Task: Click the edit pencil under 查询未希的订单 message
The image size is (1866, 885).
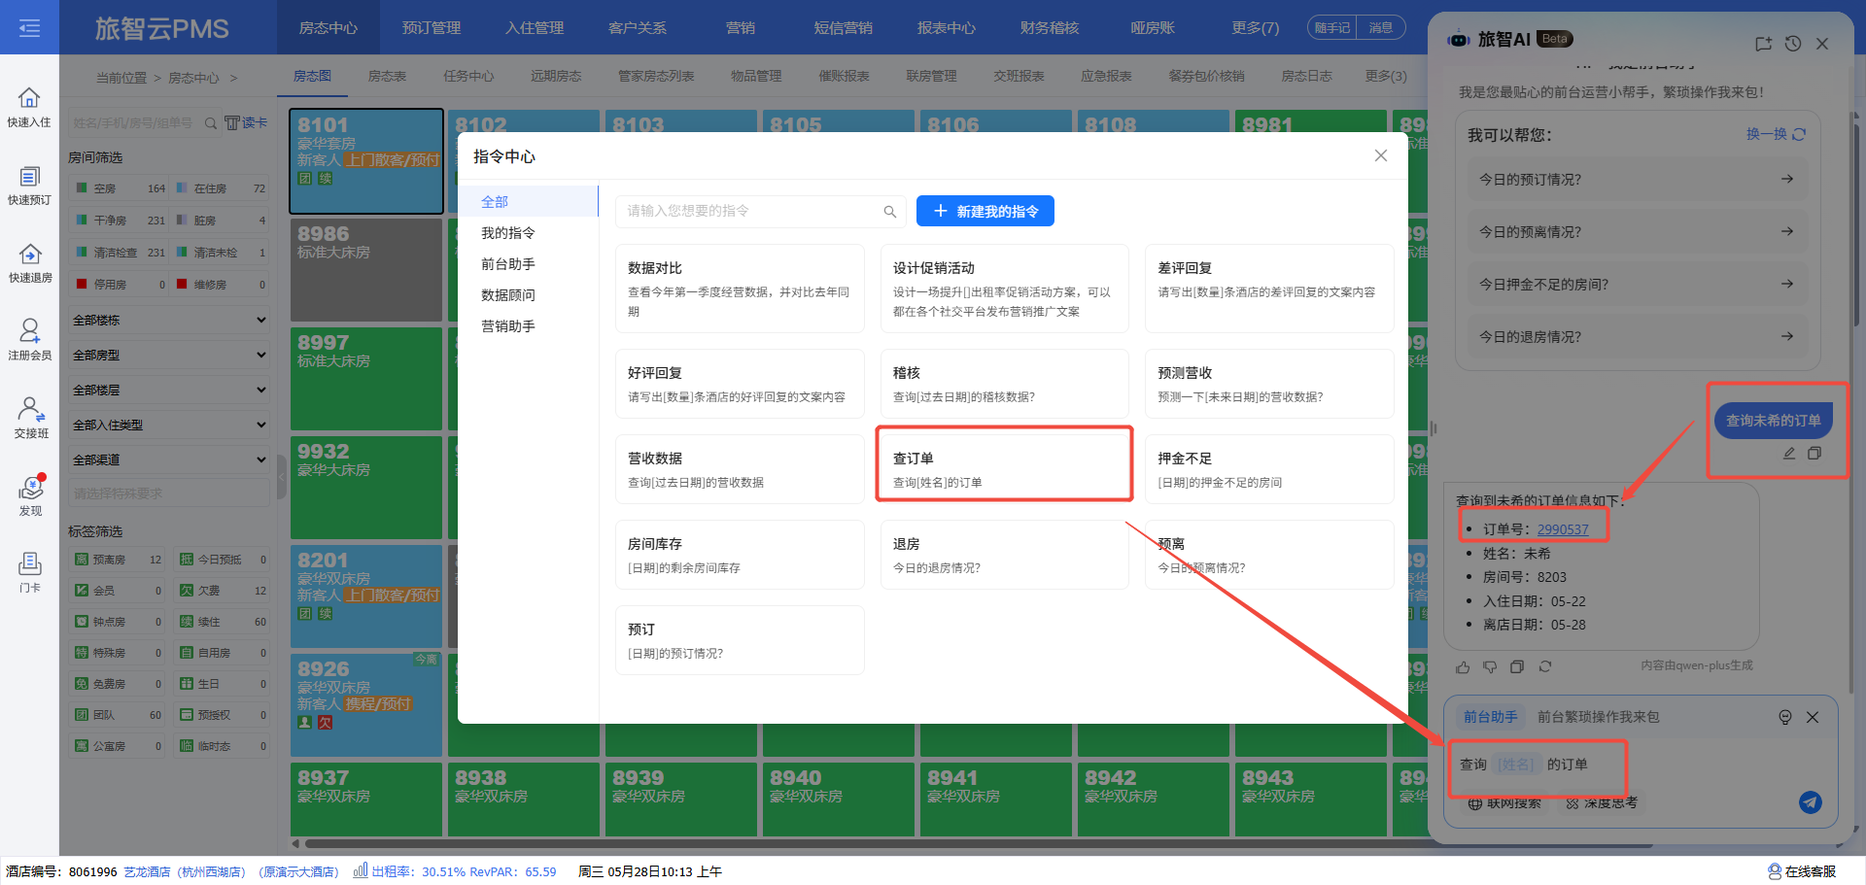Action: 1789,454
